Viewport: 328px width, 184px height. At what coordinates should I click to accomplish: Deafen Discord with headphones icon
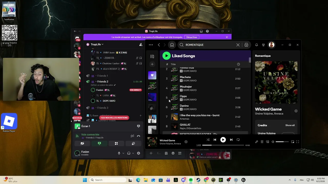[x=129, y=153]
